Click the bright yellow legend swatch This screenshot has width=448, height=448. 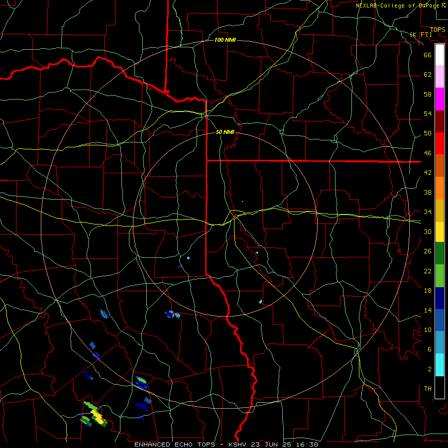pyautogui.click(x=440, y=232)
